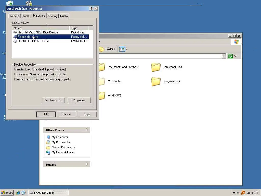Screen dimensions: 261x196
Task: Click the Red Hat disk drive icon
Action: point(15,32)
